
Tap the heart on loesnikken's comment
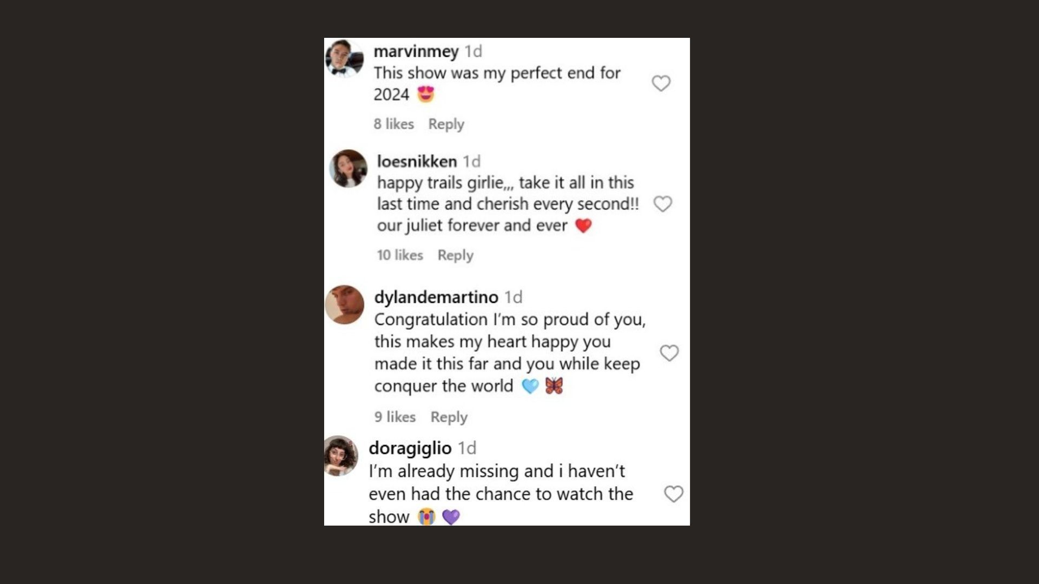662,204
